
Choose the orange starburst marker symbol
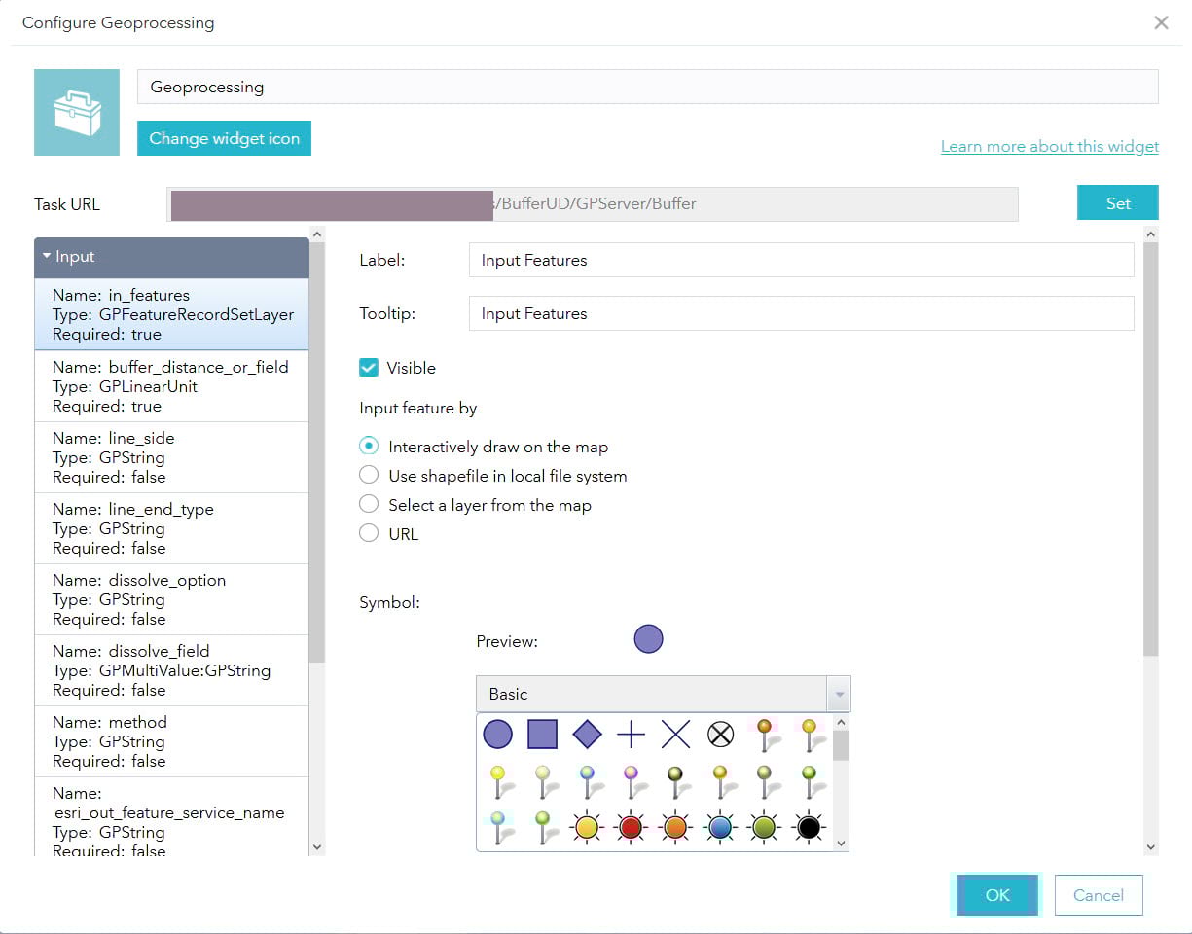click(675, 827)
